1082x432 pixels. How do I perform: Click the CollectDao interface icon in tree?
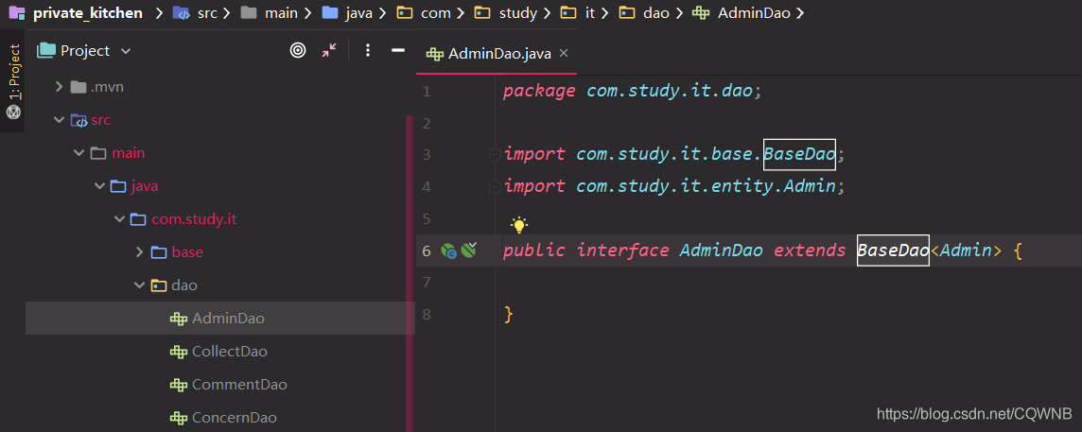179,352
